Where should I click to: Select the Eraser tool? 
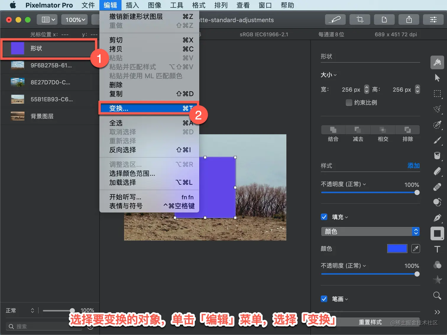[437, 171]
